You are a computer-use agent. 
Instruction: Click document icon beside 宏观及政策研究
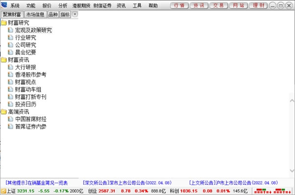pos(10,30)
